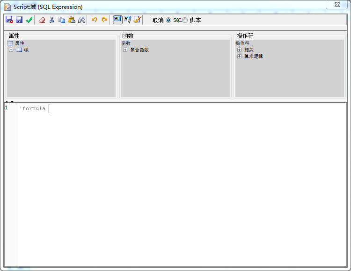351x271 pixels.
Task: Click the undo arrow icon
Action: coord(94,20)
